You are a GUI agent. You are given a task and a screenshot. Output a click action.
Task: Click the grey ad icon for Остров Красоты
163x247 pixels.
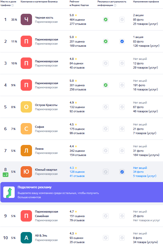(x=106, y=107)
